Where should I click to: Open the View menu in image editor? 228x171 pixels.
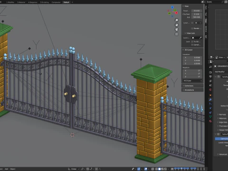[x=221, y=57]
